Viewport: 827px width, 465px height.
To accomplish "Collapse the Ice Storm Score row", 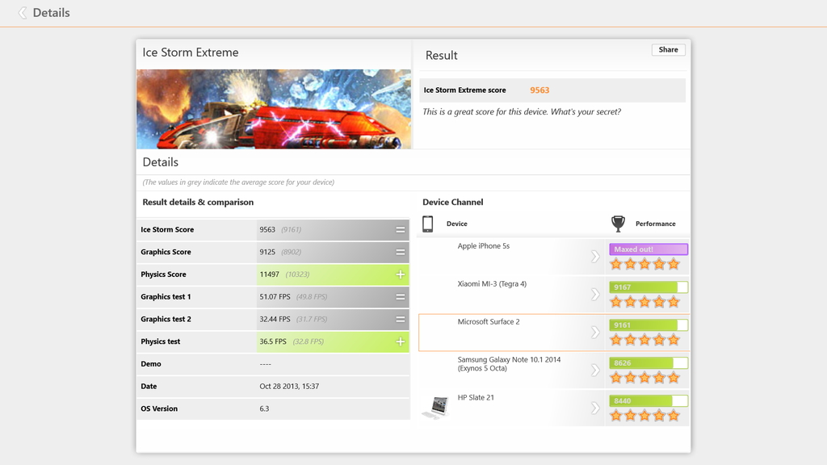I will (400, 230).
